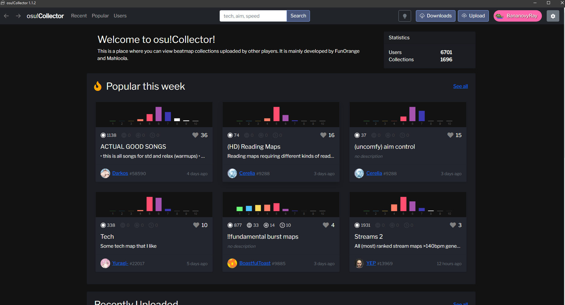
Task: Click catch mode icon showing 10 beatmaps
Action: (x=282, y=225)
